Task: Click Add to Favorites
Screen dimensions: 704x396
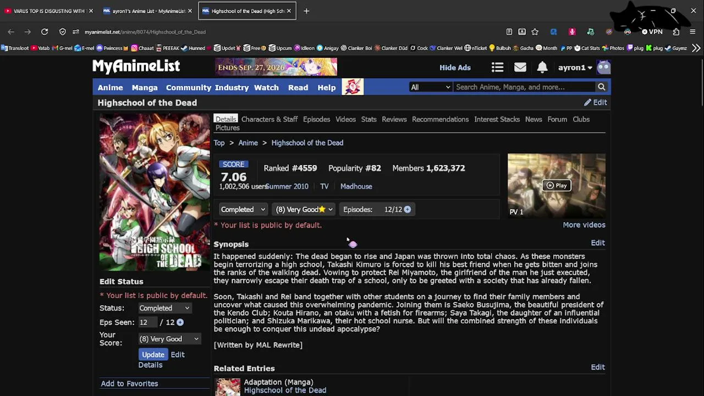Action: click(x=129, y=383)
